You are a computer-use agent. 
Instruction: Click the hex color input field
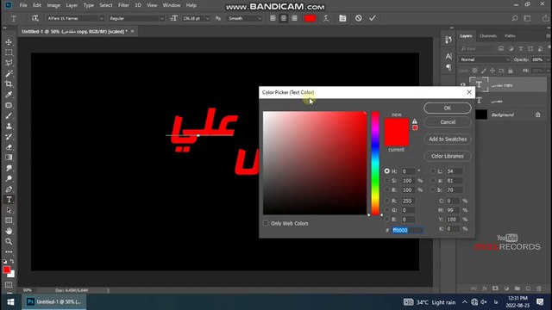[x=408, y=230]
